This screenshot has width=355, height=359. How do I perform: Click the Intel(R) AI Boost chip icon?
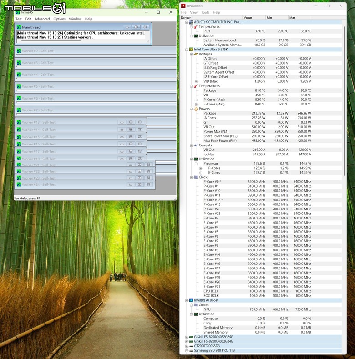191,300
